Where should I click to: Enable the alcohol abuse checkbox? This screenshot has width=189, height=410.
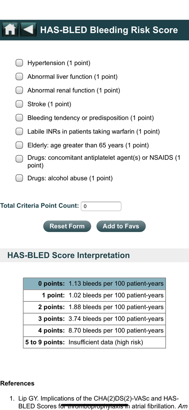(x=19, y=178)
